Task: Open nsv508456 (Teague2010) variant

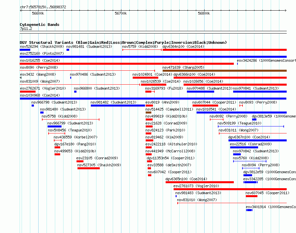Action: click(x=70, y=130)
